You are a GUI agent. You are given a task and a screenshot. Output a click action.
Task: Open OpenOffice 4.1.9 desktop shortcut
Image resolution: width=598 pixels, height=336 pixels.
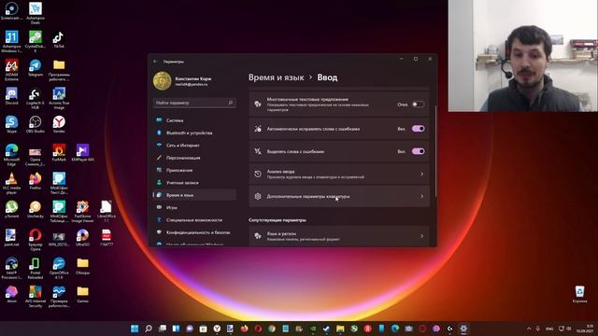coord(59,268)
